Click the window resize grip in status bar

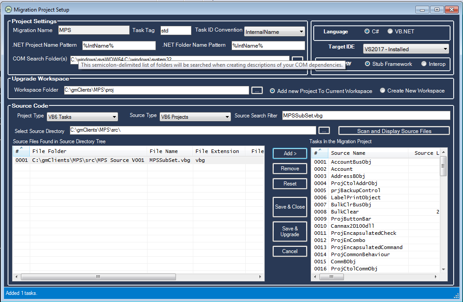click(x=456, y=295)
